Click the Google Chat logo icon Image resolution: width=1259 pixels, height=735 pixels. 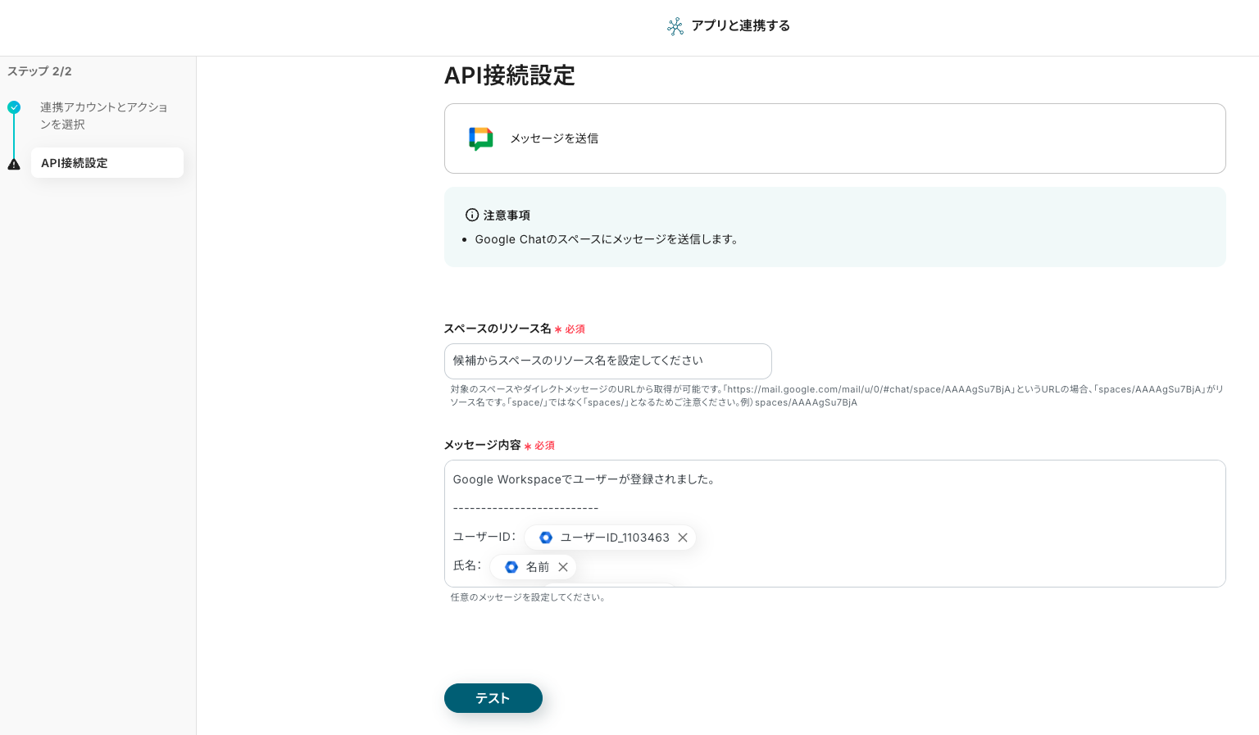(x=480, y=138)
